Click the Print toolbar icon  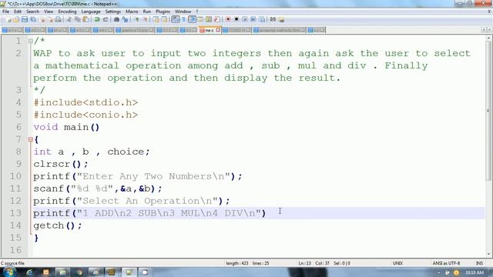tap(59, 19)
